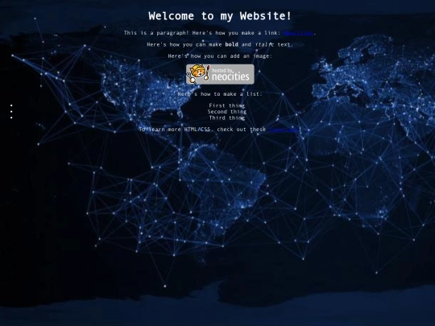Select the 'Welcome to my Website!' heading

coord(220,16)
